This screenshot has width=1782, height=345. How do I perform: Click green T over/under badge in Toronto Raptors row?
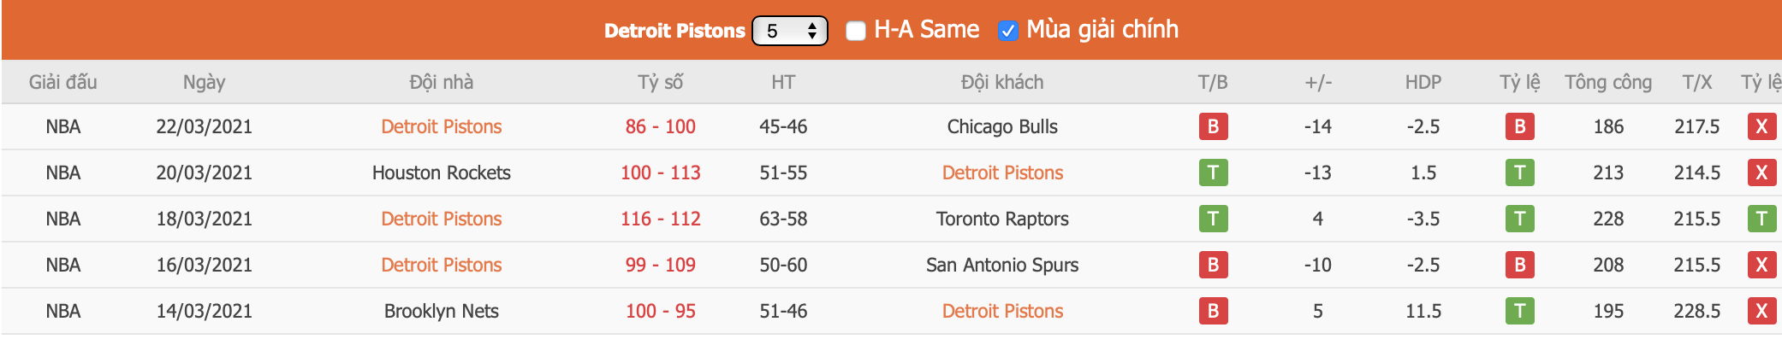coord(1761,219)
